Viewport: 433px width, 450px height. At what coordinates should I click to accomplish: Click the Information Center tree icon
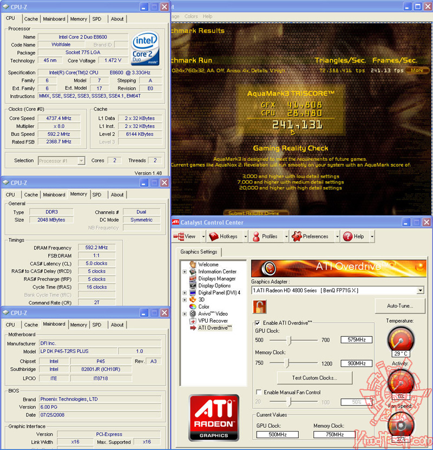pyautogui.click(x=193, y=271)
